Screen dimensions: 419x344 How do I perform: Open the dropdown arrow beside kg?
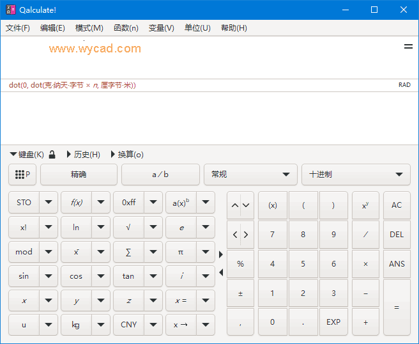pyautogui.click(x=101, y=325)
